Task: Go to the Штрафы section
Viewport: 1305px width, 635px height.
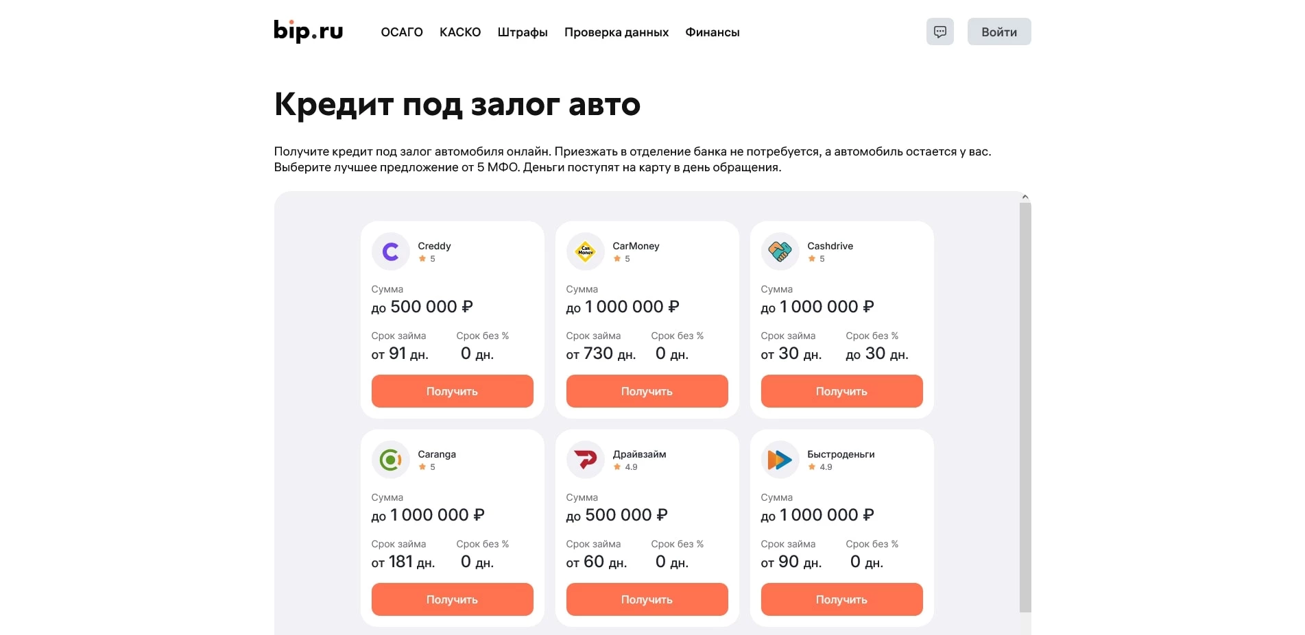Action: click(523, 32)
